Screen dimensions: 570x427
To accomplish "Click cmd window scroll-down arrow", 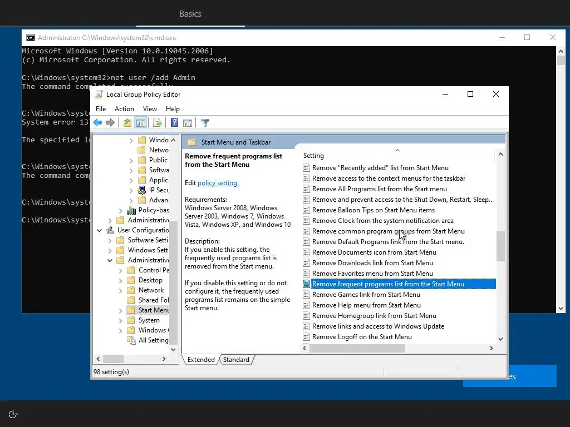I will [561, 309].
